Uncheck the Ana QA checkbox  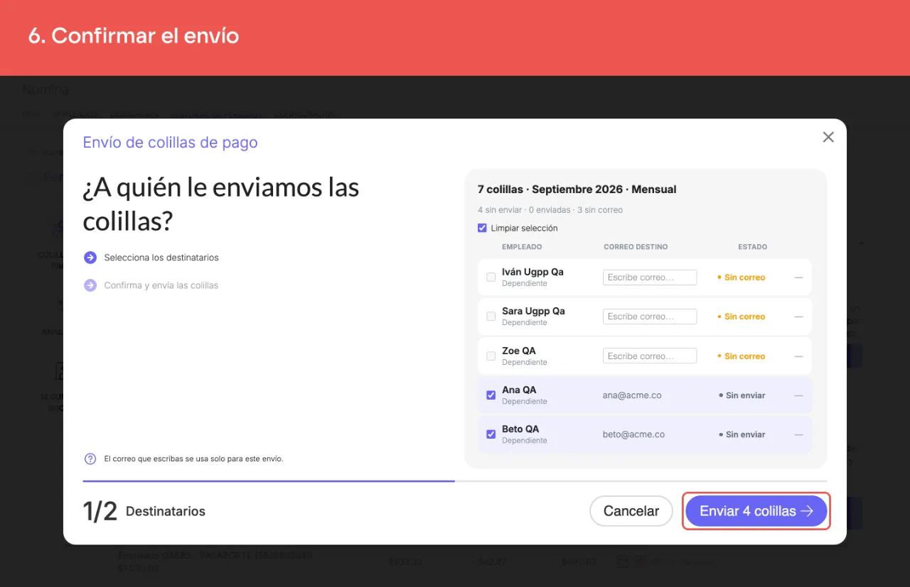[x=491, y=395]
